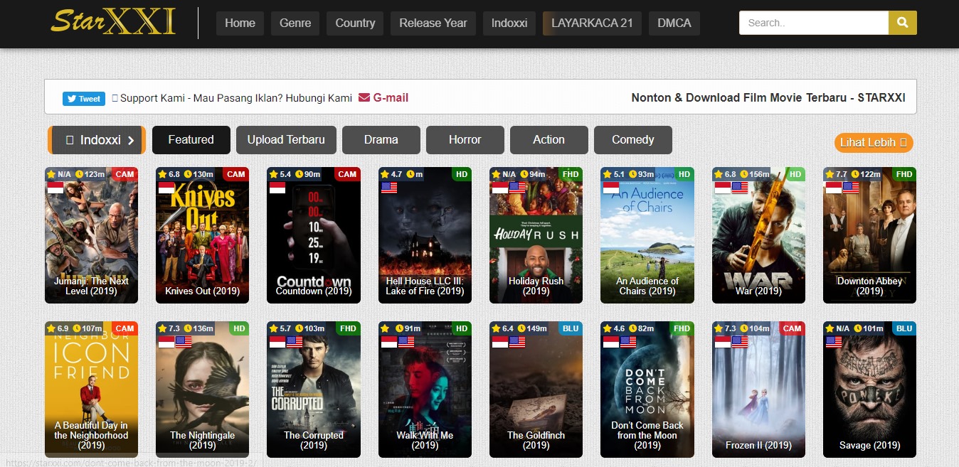Click the search magnifier icon button

(x=903, y=23)
